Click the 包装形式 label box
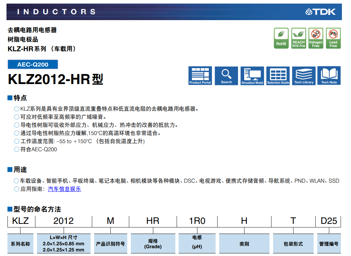Screen dimensions: 351x256 293,244
